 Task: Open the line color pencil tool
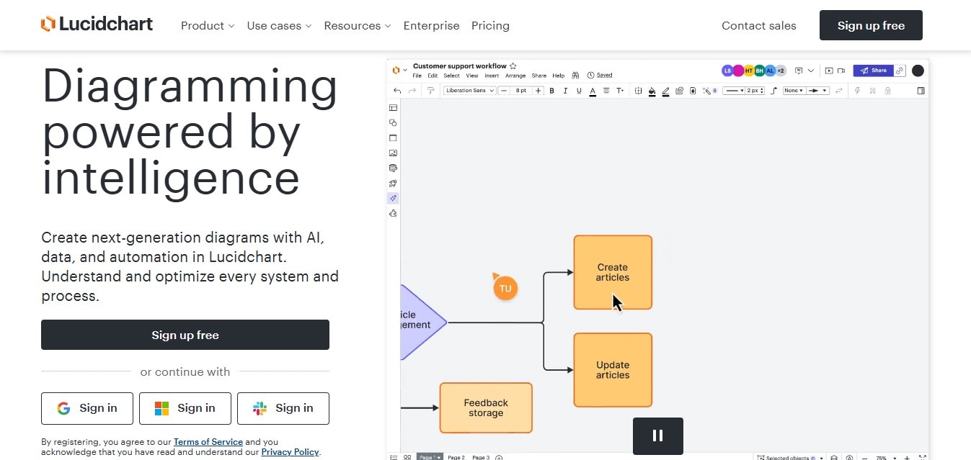(665, 91)
